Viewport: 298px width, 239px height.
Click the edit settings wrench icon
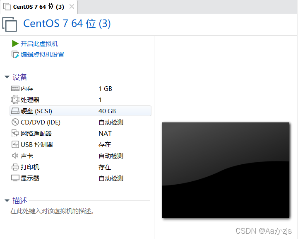click(15, 54)
